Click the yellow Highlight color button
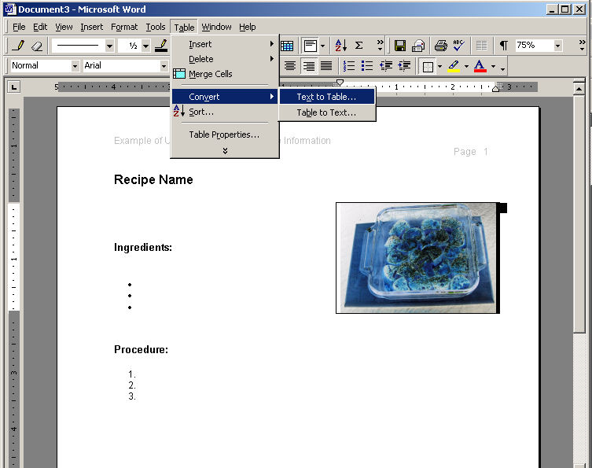 [x=454, y=66]
